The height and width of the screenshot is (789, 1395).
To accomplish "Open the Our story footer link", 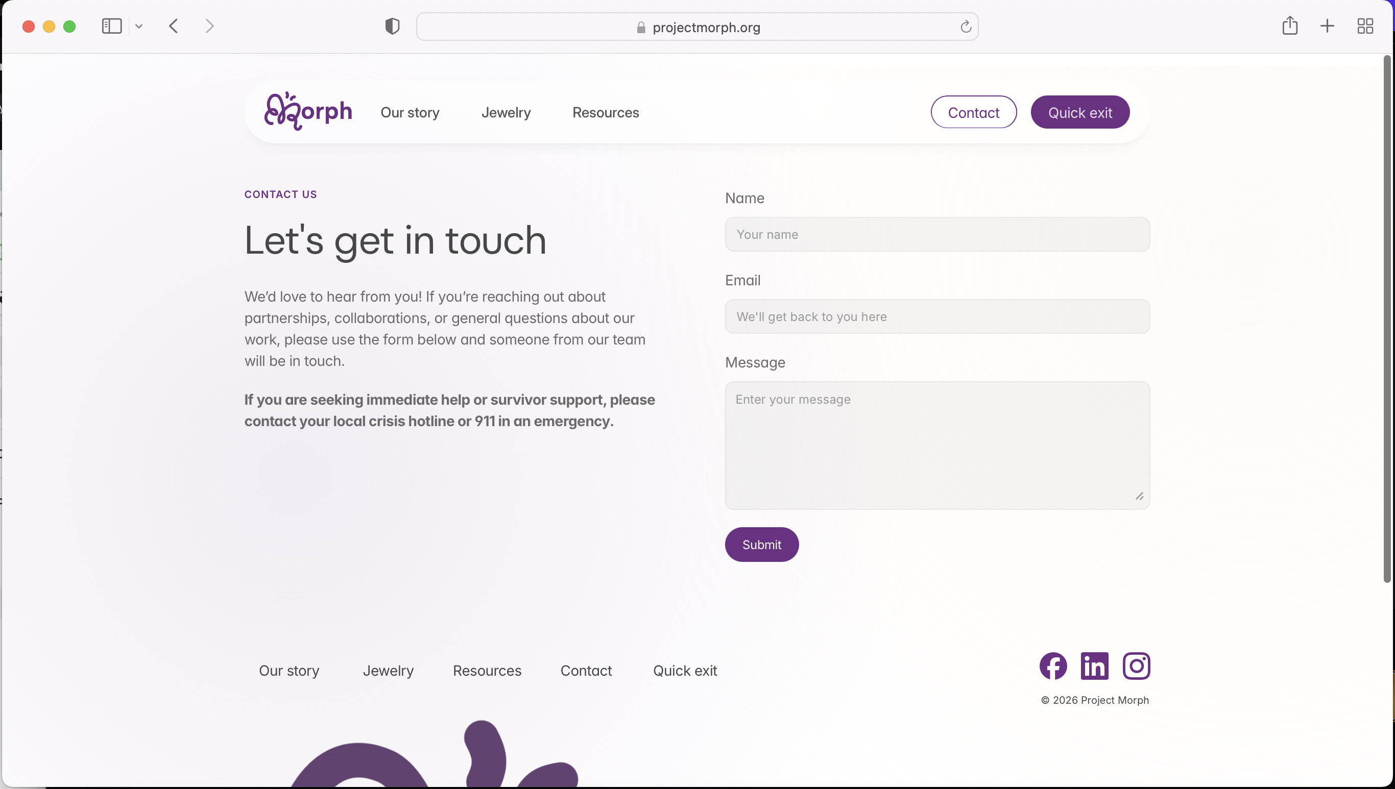I will pos(289,671).
